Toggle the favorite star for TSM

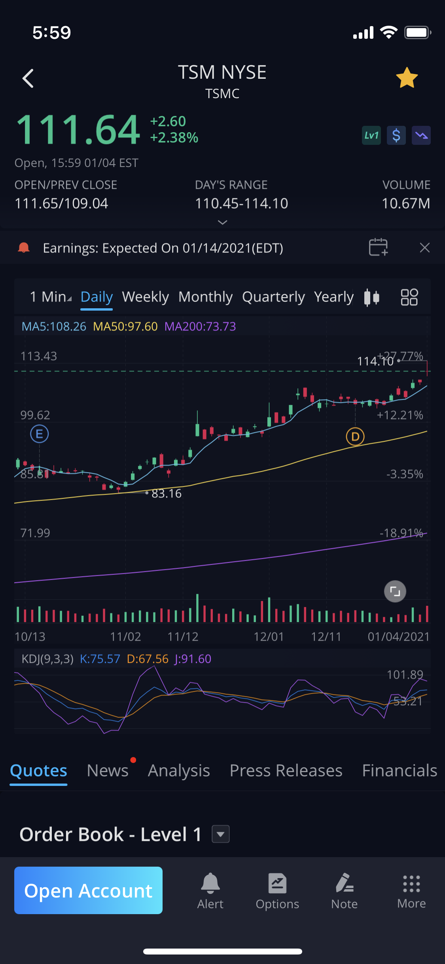click(407, 78)
